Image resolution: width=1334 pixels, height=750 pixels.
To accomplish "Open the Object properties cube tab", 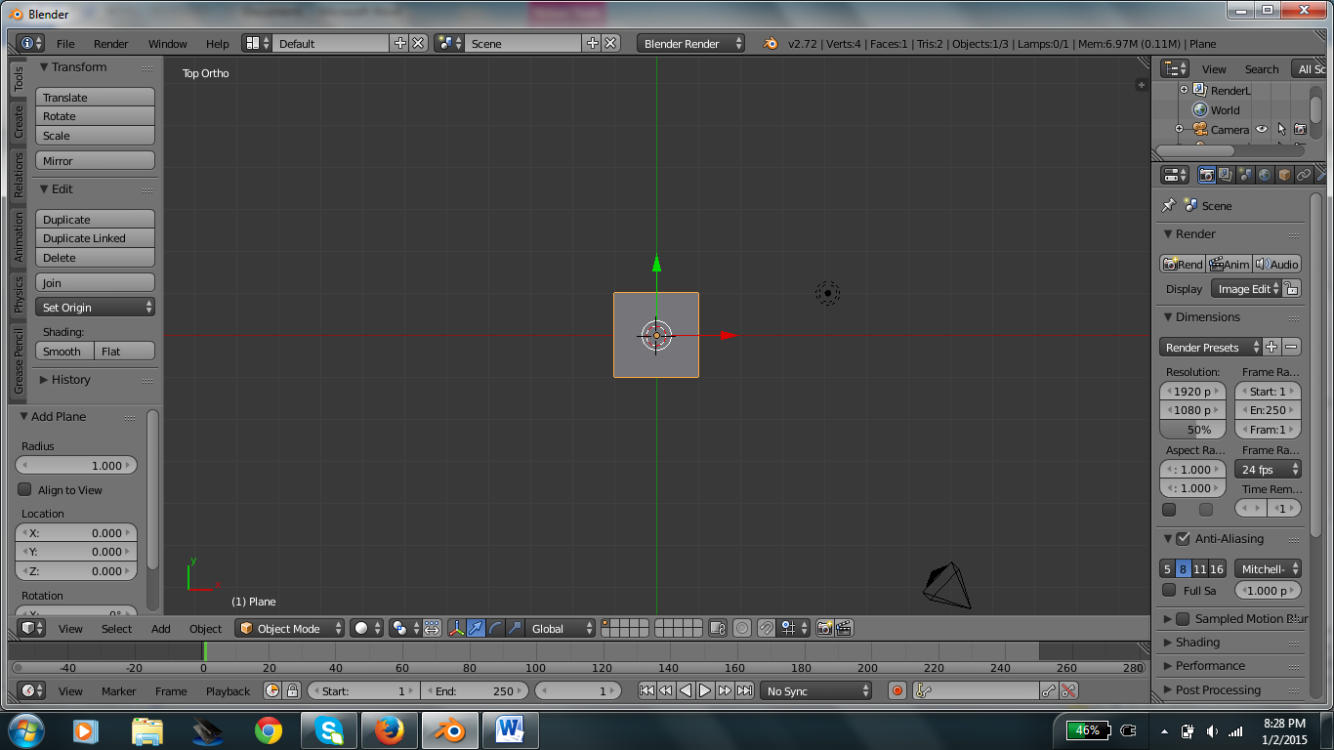I will point(1284,176).
